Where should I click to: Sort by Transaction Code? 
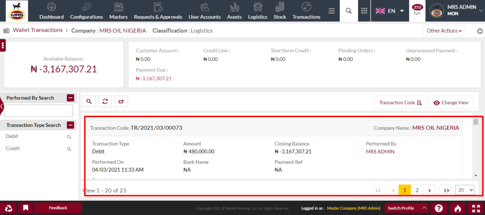pos(401,103)
